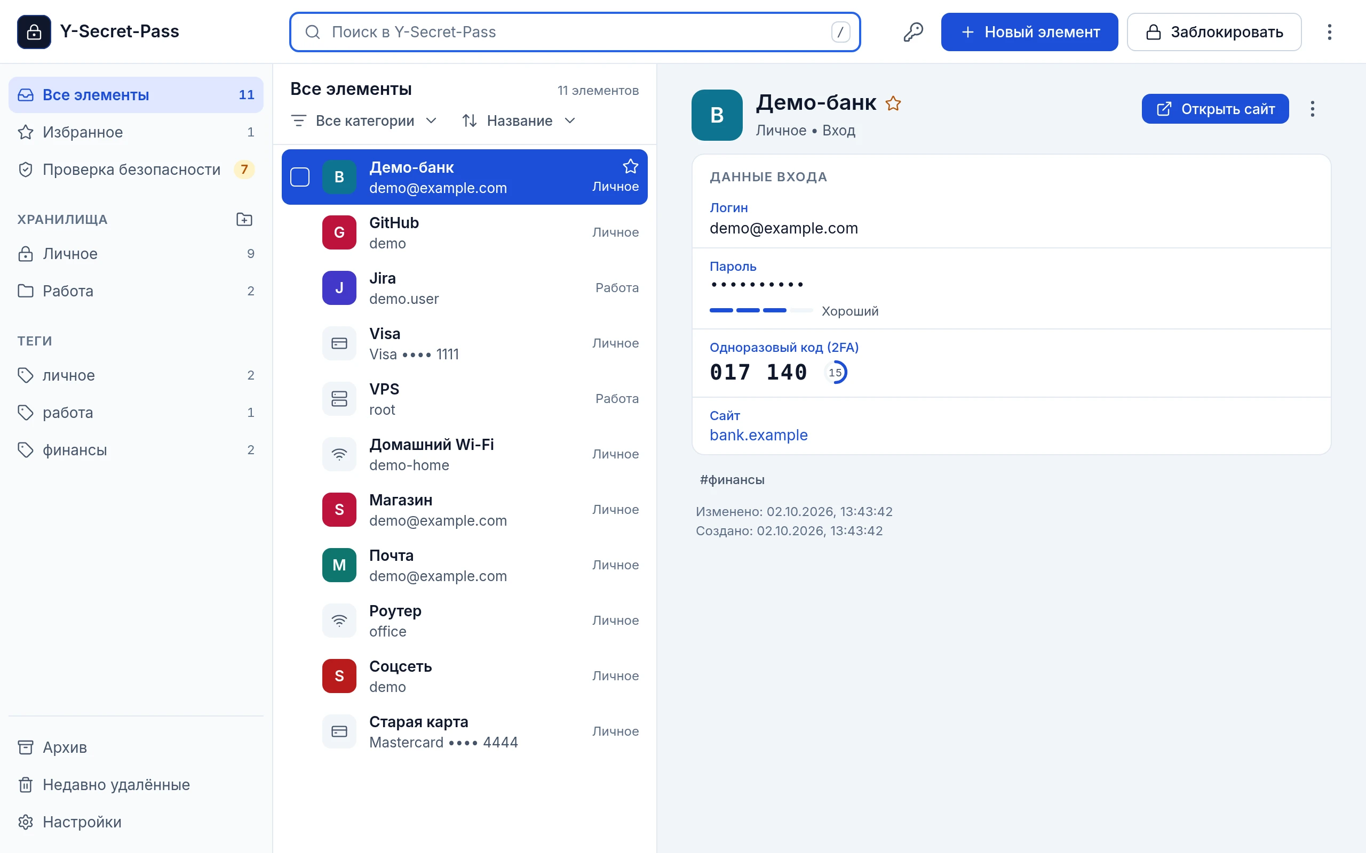
Task: Click the Соцсеть red S avatar
Action: (x=339, y=676)
